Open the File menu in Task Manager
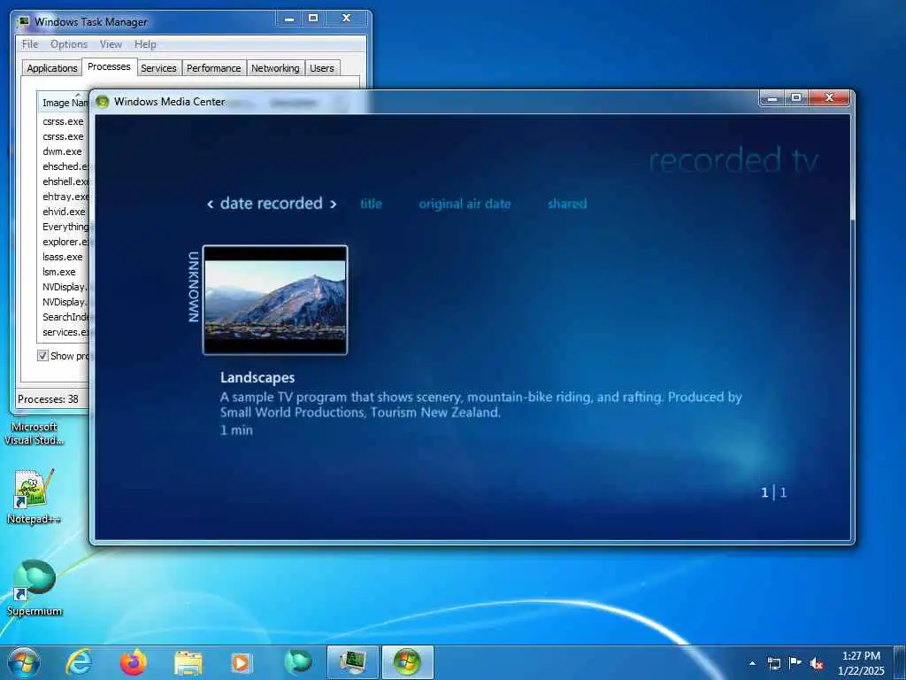 [x=30, y=44]
